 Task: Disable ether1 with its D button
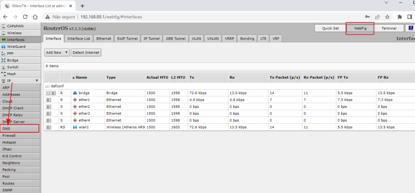[48, 100]
